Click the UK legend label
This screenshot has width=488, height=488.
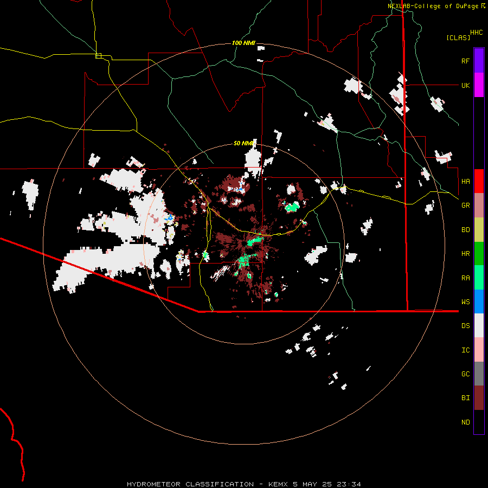(465, 85)
